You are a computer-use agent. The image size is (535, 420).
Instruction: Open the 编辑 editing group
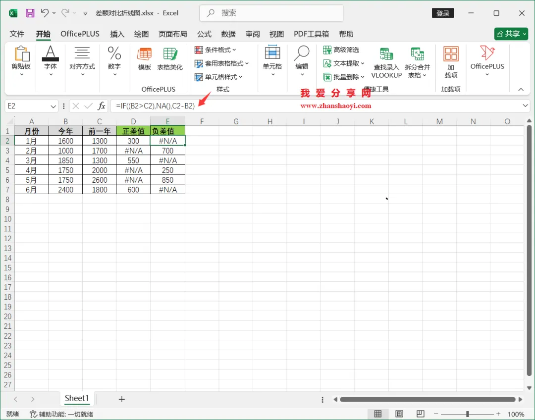302,61
